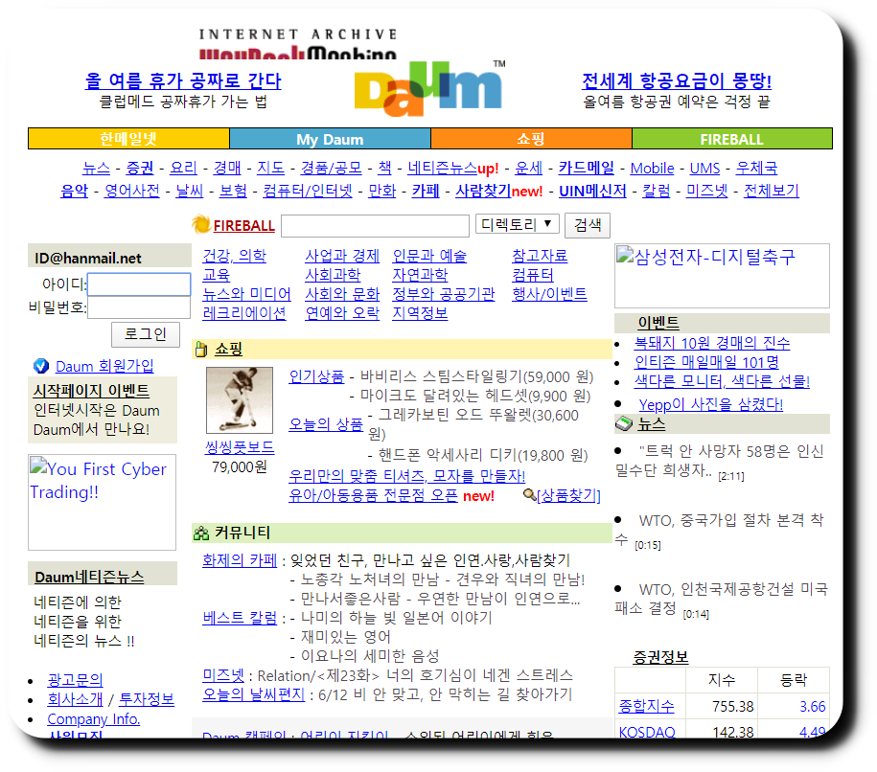Open the 요리 navigation link
This screenshot has height=772, width=877.
click(183, 168)
